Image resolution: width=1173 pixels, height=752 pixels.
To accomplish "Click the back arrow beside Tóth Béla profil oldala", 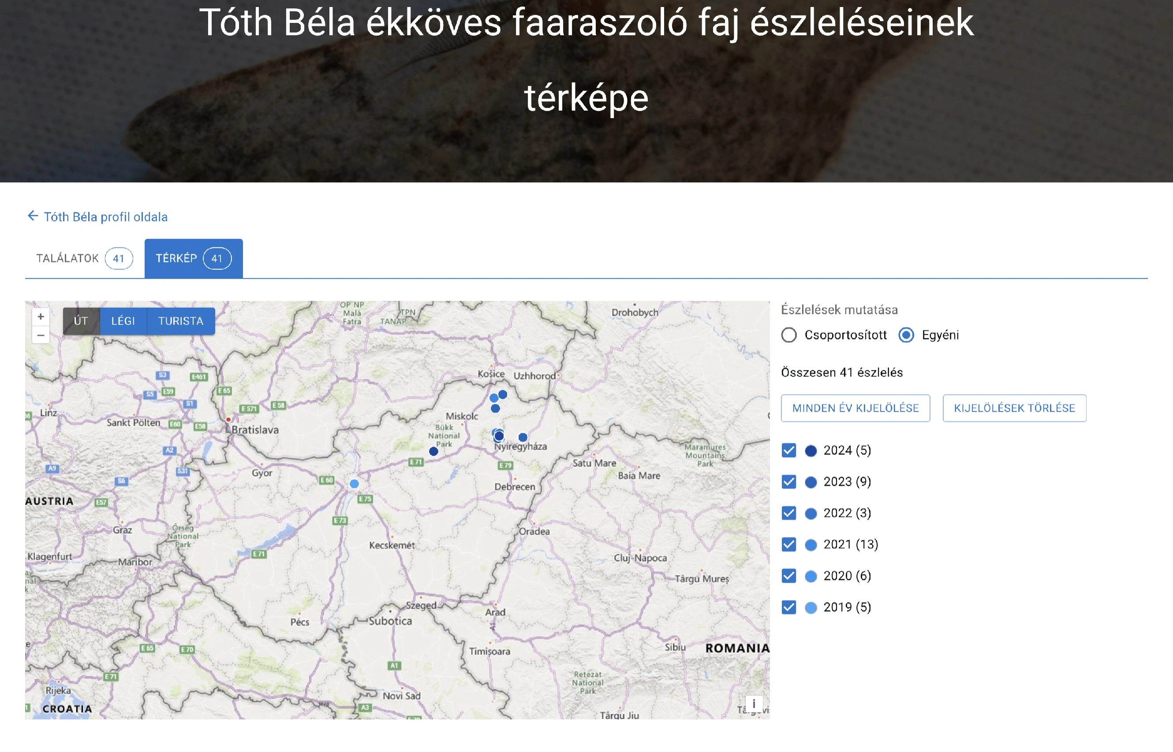I will pyautogui.click(x=33, y=216).
